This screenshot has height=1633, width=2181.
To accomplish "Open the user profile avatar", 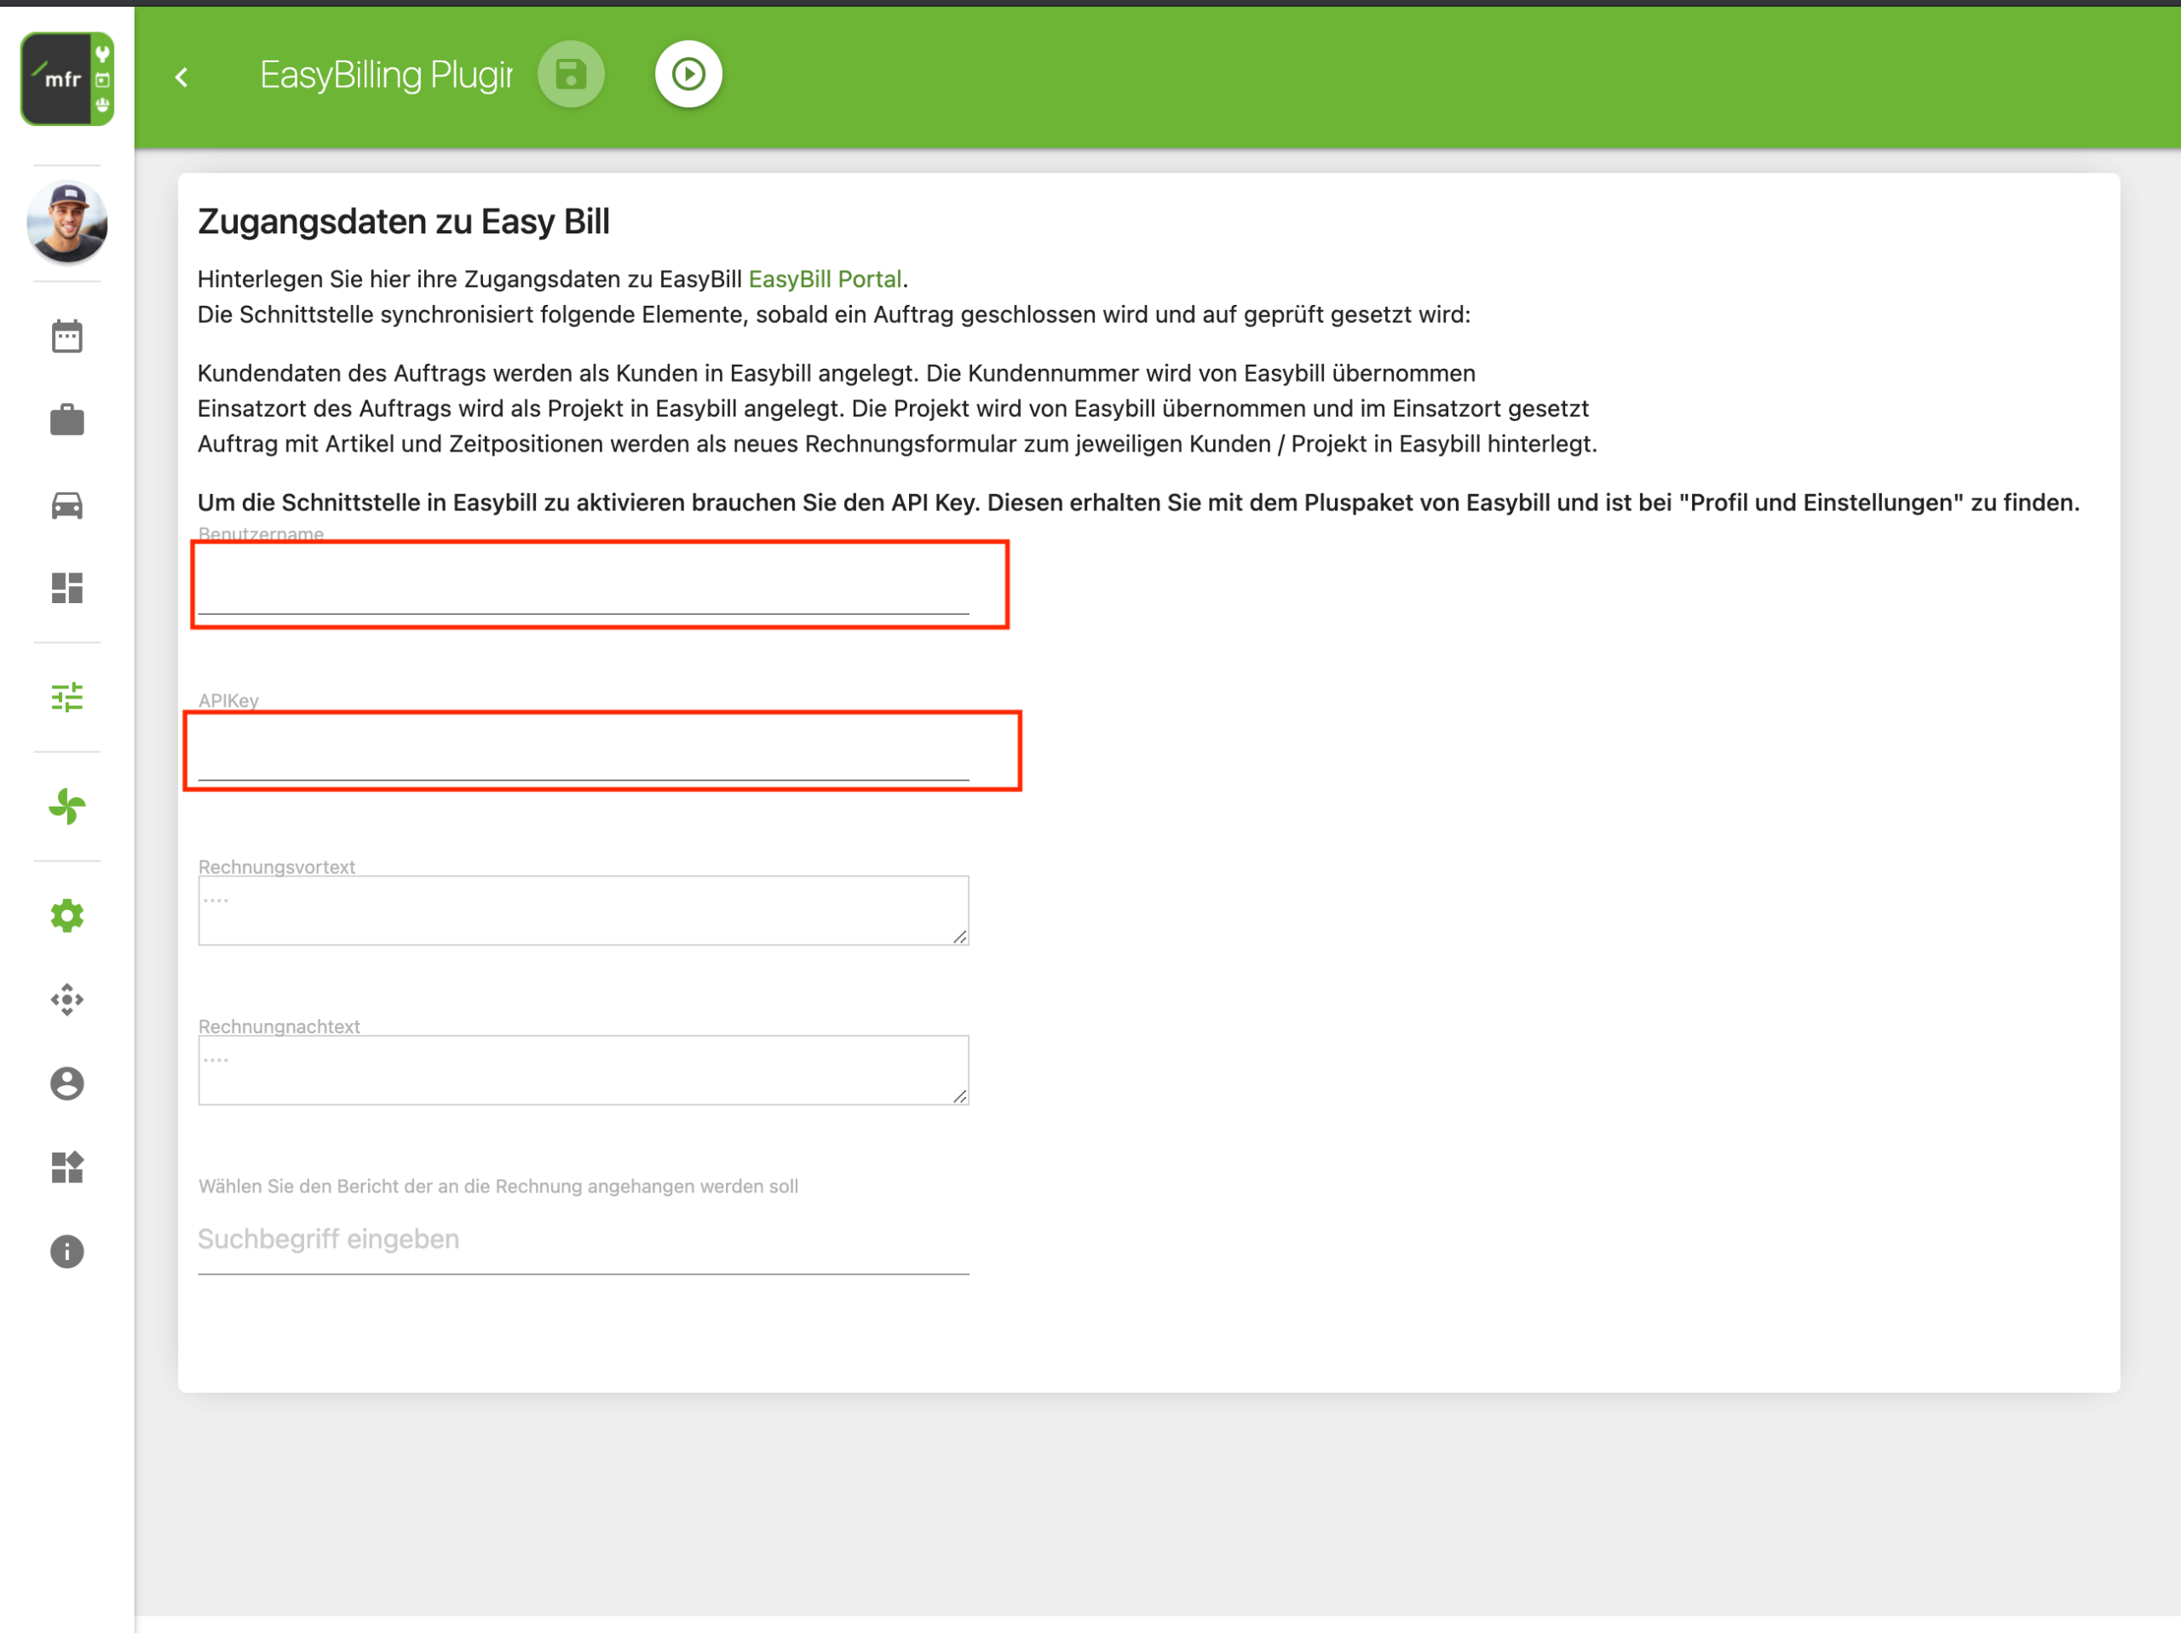I will click(x=67, y=221).
